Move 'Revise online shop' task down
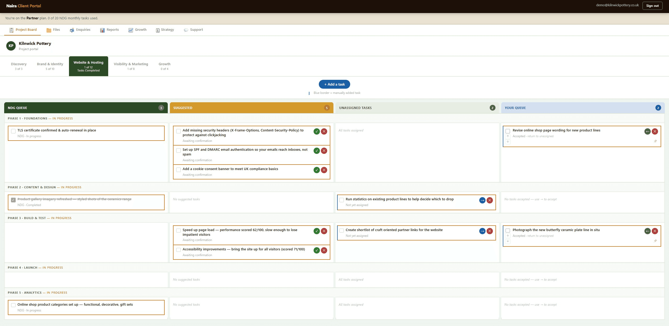Screen dimensions: 669x326 508,141
